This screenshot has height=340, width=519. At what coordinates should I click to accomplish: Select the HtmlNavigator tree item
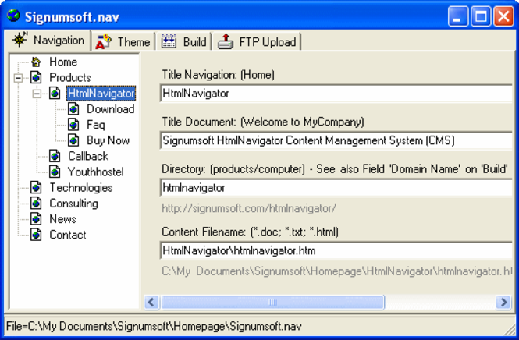(101, 94)
